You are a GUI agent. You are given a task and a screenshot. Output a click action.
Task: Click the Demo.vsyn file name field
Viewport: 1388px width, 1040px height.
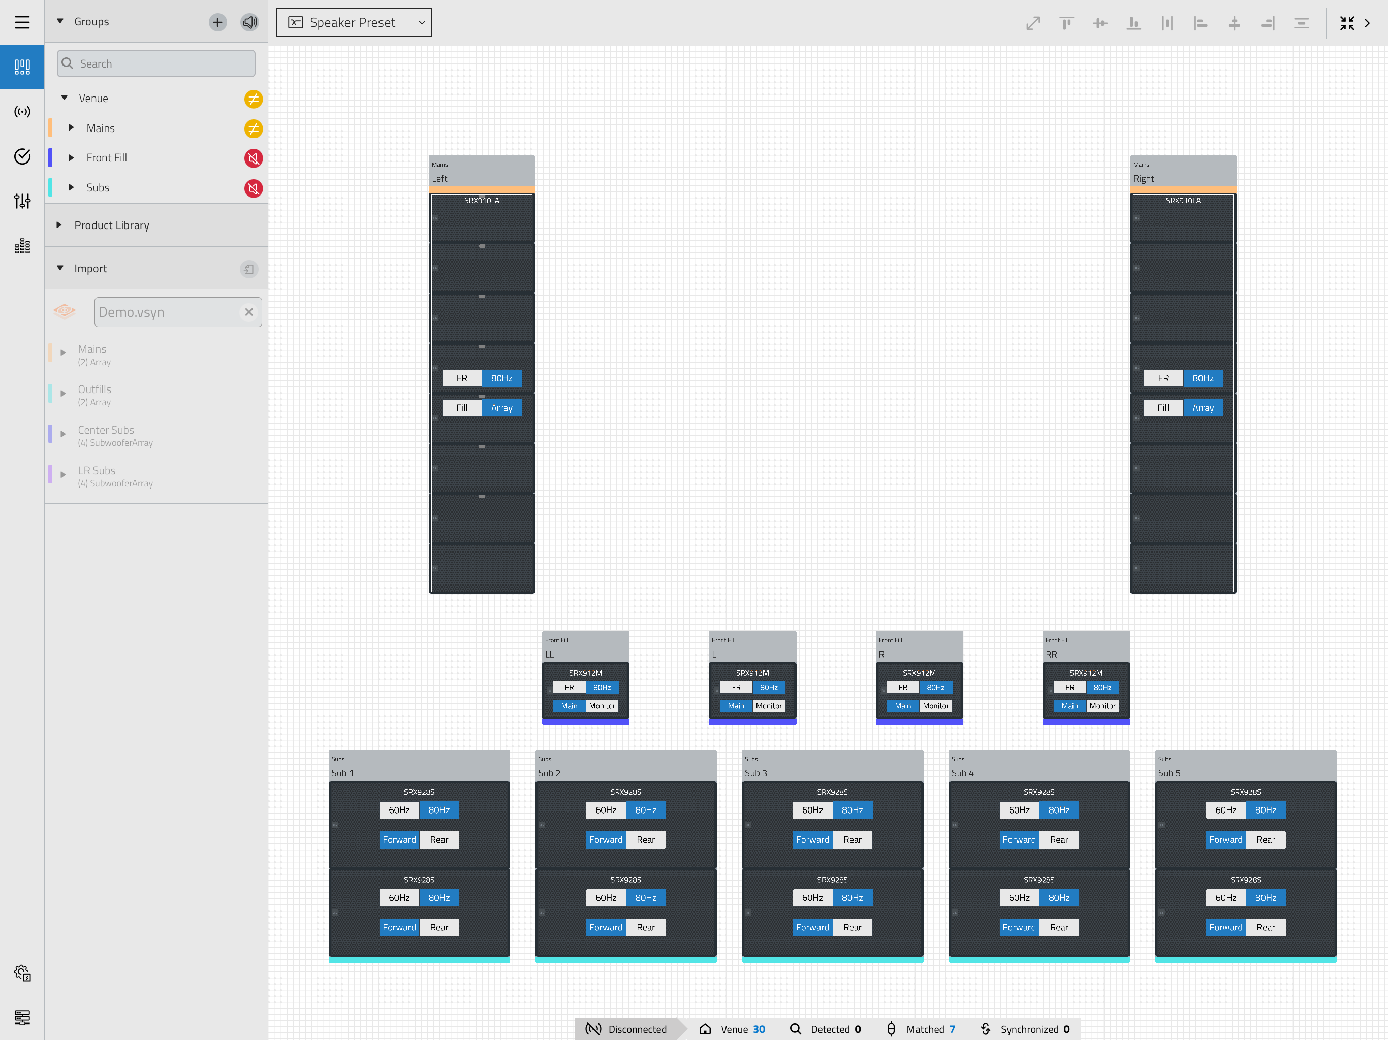pyautogui.click(x=178, y=312)
